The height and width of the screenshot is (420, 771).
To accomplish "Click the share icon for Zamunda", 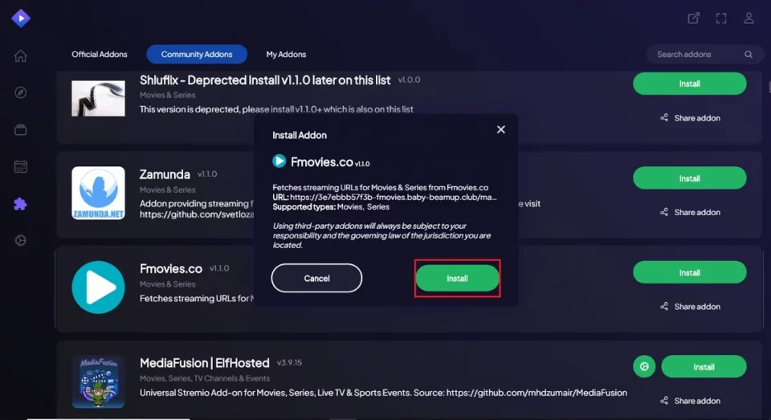I will (664, 212).
